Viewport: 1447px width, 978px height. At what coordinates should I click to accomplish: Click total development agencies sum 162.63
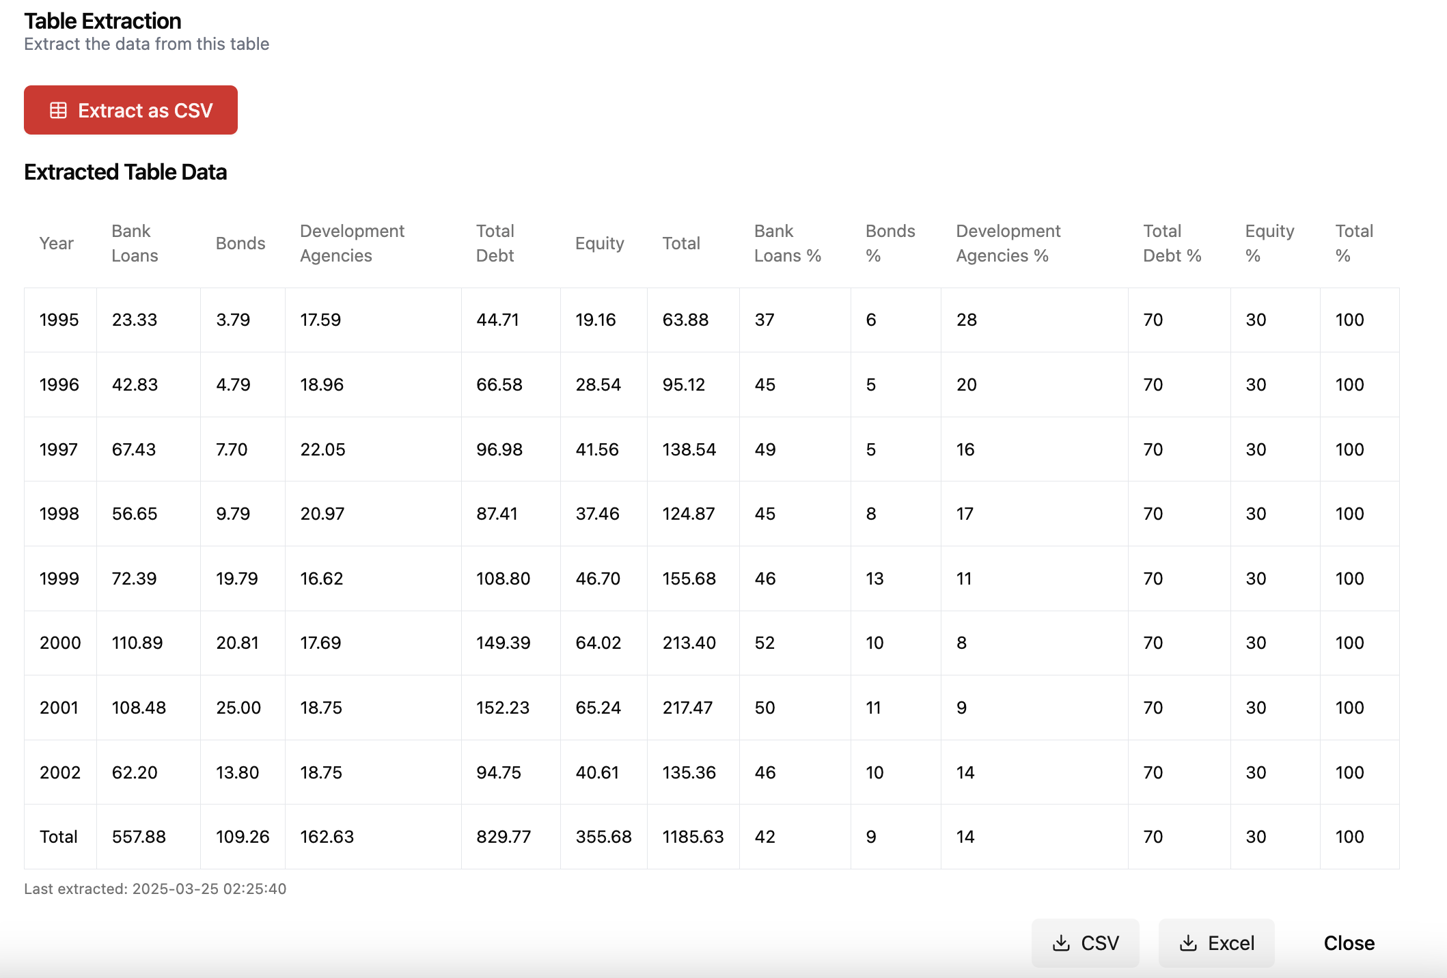click(327, 837)
